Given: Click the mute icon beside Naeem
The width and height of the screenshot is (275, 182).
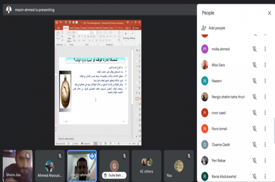Looking at the screenshot, I should coord(254,81).
